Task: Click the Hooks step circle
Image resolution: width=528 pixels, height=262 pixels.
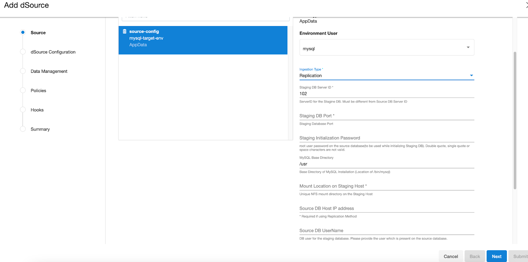Action: pos(23,110)
